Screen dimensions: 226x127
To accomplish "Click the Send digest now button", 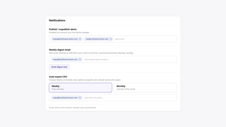I will (x=59, y=67).
